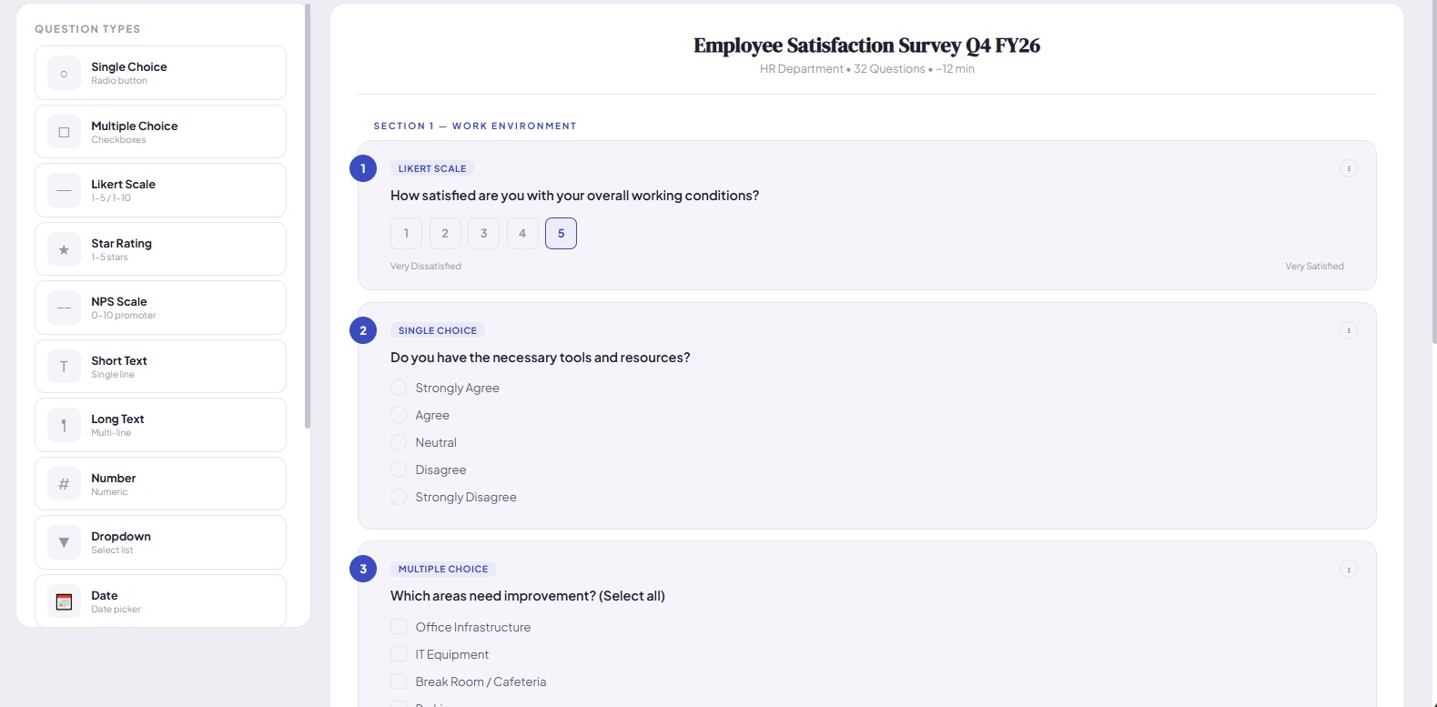The width and height of the screenshot is (1437, 707).
Task: Click the question types panel scrollbar
Action: click(x=308, y=216)
